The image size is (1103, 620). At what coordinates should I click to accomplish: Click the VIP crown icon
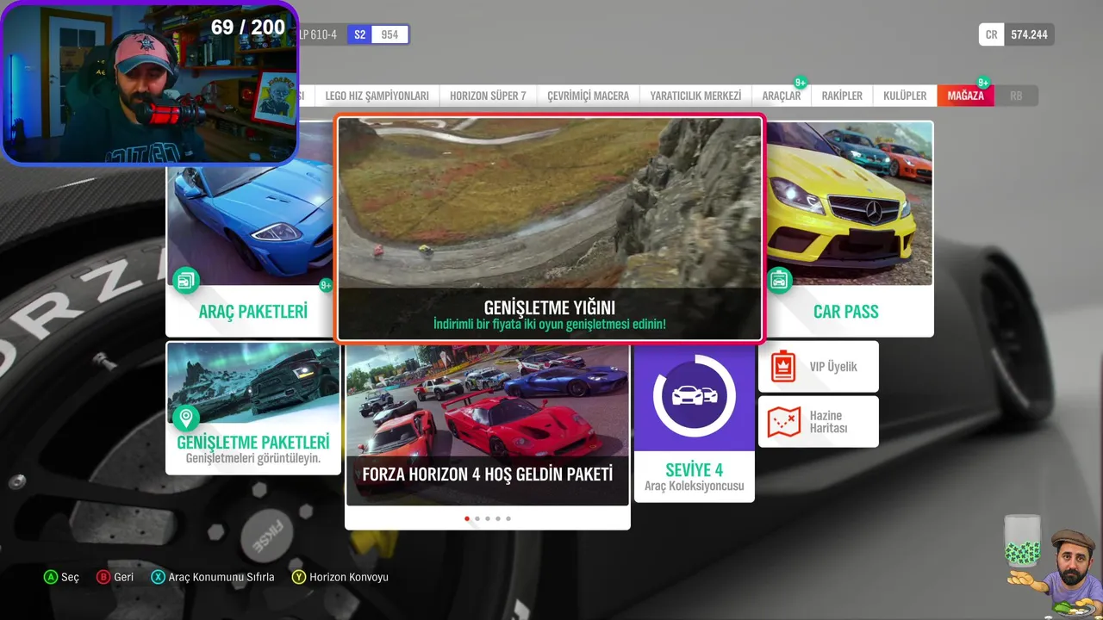click(783, 367)
